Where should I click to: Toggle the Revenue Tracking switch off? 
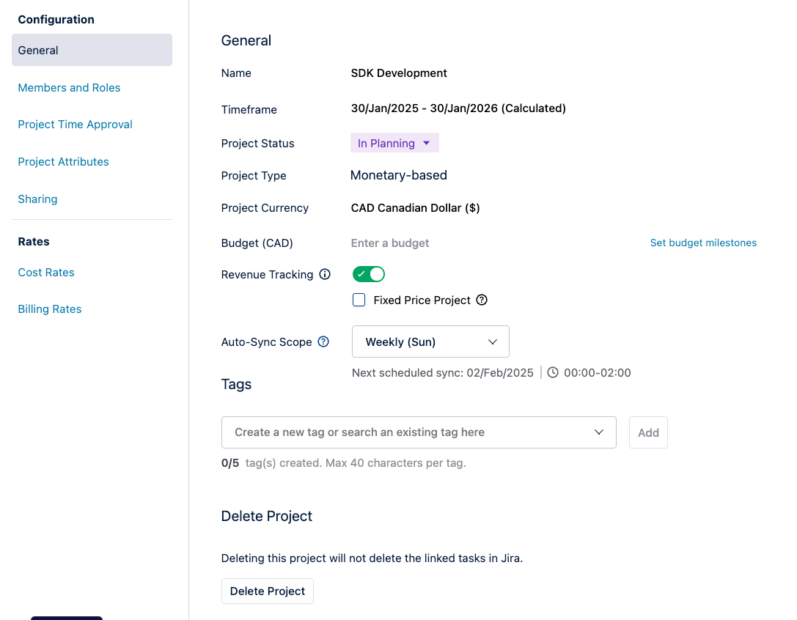pyautogui.click(x=369, y=274)
